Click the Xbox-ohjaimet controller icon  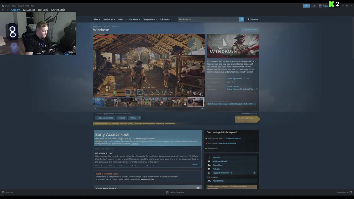(x=209, y=181)
